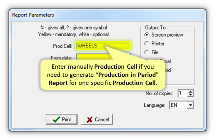Increase number of copies with up arrow
Screen dimensions: 215x140
[x=190, y=91]
